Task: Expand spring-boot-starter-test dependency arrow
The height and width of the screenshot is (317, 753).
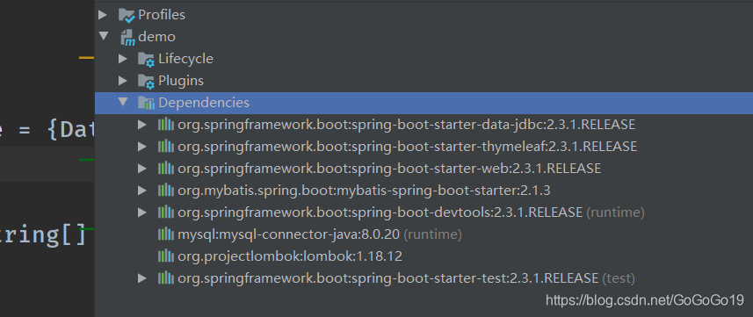Action: [141, 278]
